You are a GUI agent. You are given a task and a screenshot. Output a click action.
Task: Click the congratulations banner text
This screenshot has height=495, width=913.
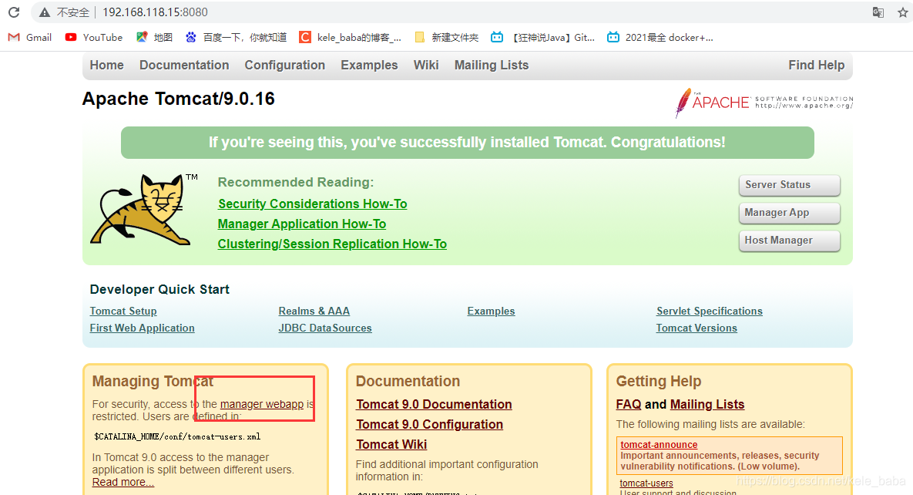click(x=467, y=143)
